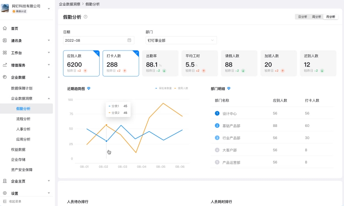This screenshot has height=206, width=344.
Task: Open the calendar icon in date field
Action: click(129, 40)
